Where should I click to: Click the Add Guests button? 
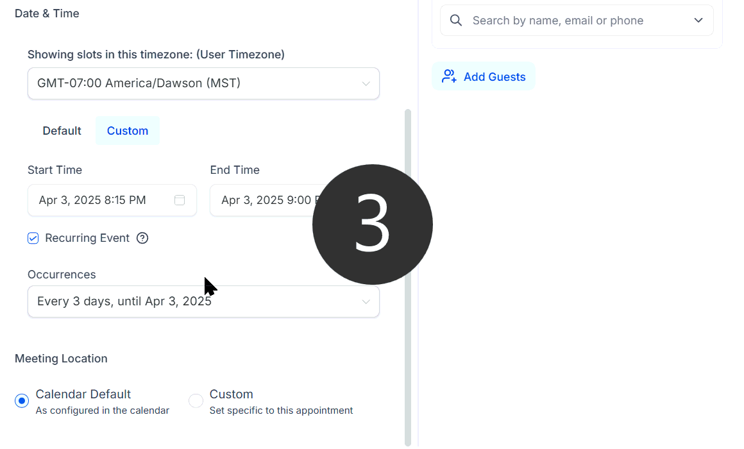[x=484, y=76]
